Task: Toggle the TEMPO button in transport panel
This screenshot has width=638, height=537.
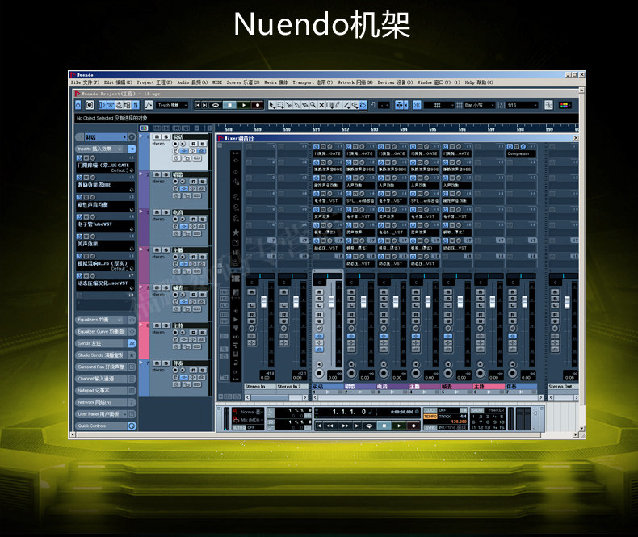Action: point(430,417)
